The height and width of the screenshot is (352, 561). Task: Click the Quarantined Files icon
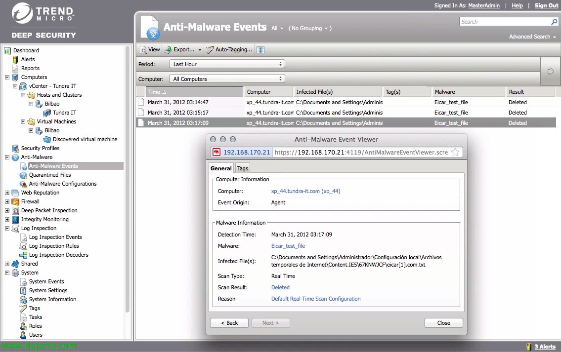(23, 175)
